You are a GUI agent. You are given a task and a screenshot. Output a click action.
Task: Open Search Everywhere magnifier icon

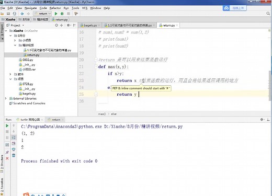(268, 14)
